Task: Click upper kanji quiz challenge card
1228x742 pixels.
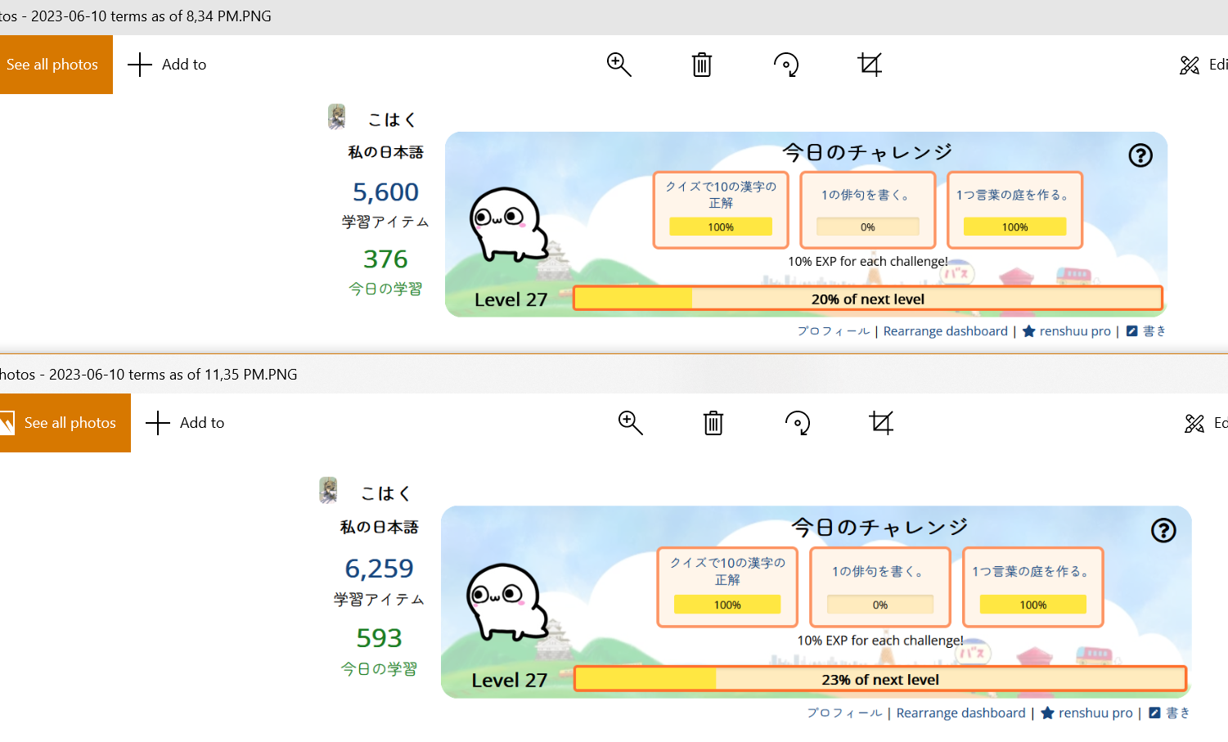Action: pos(721,209)
